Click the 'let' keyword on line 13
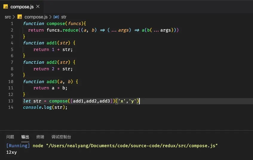 coord(27,101)
